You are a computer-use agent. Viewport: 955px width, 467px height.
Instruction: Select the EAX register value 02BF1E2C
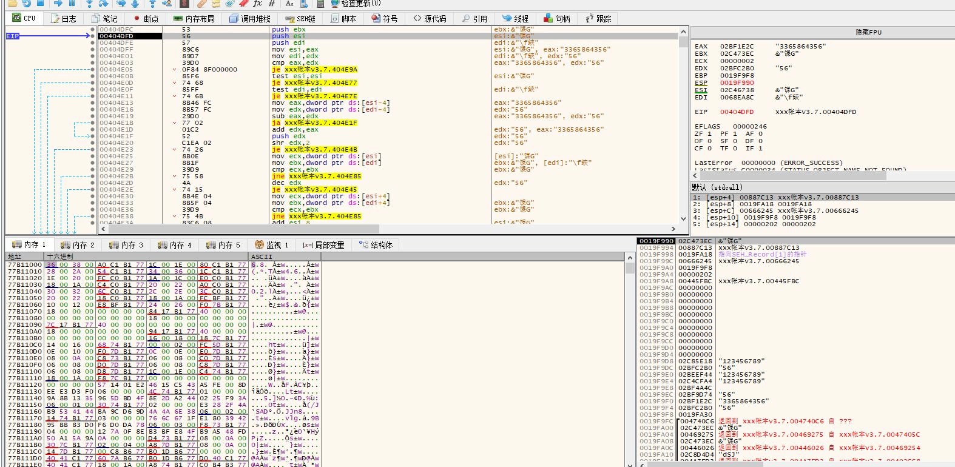point(737,46)
